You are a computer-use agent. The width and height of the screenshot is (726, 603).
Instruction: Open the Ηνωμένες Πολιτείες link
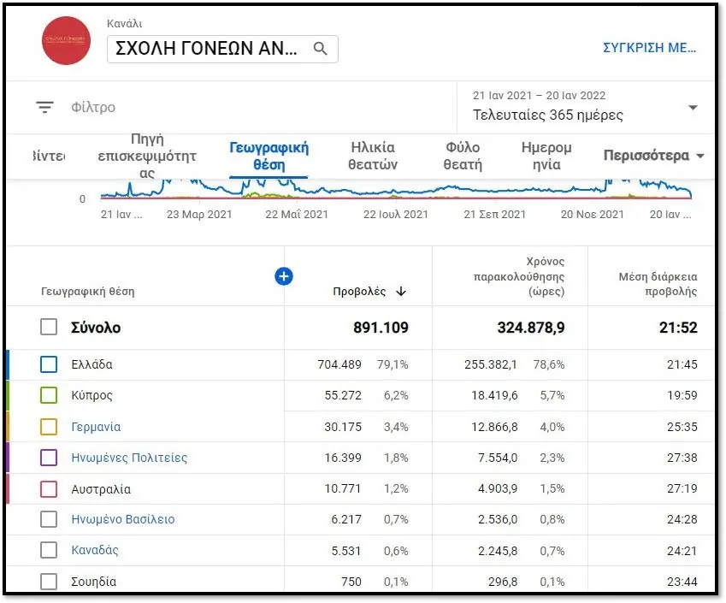[x=128, y=458]
